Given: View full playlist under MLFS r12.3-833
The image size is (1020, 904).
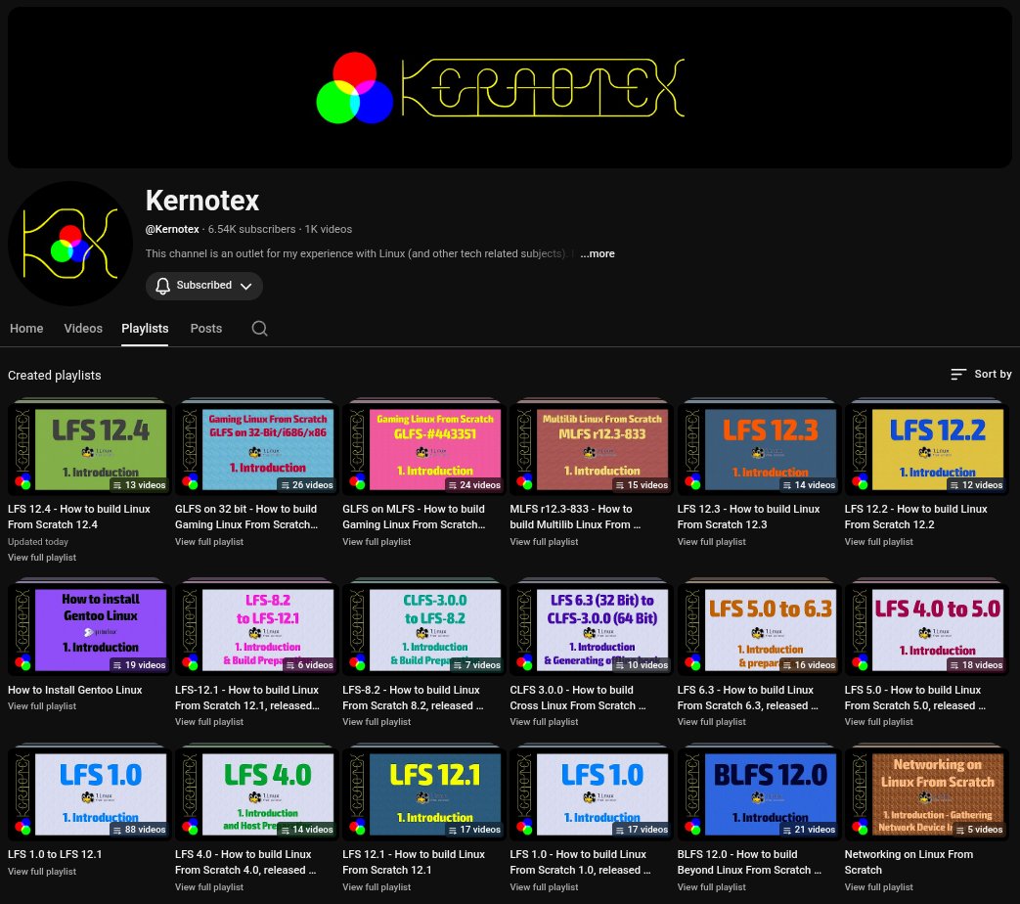Looking at the screenshot, I should [544, 542].
